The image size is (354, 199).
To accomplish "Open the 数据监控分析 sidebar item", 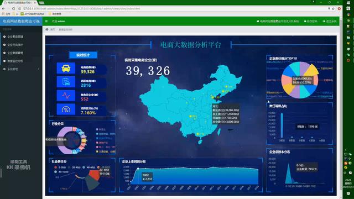I will pos(21,61).
